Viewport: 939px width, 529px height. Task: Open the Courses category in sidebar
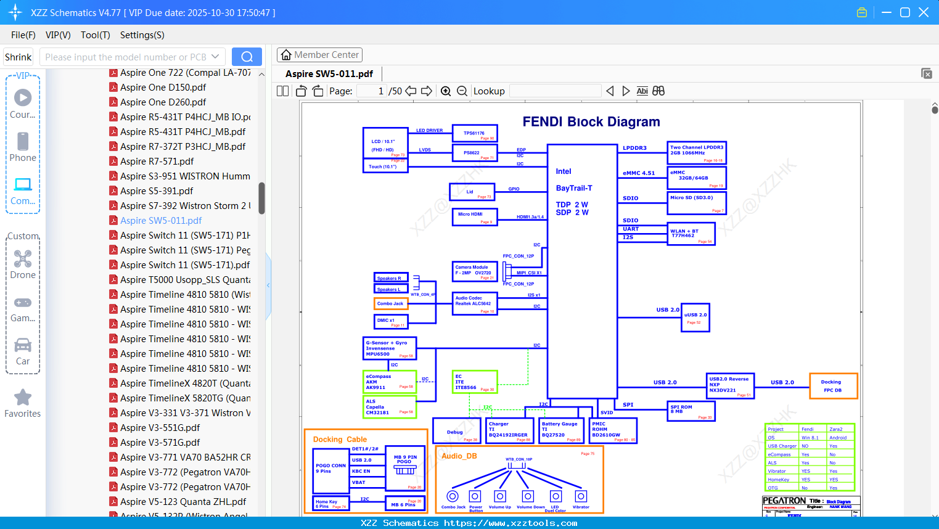(23, 104)
